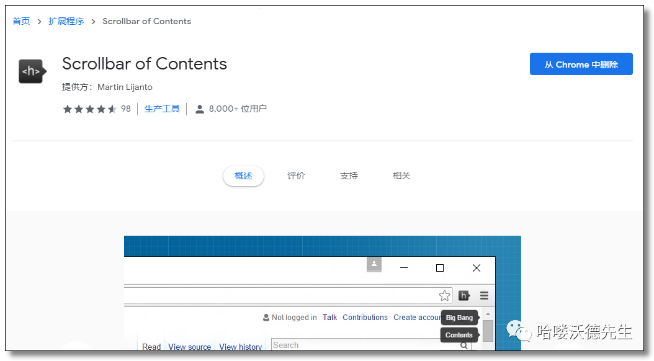Viewport: 654px width, 361px height.
Task: Click the profile avatar icon in preview titlebar
Action: tap(374, 264)
